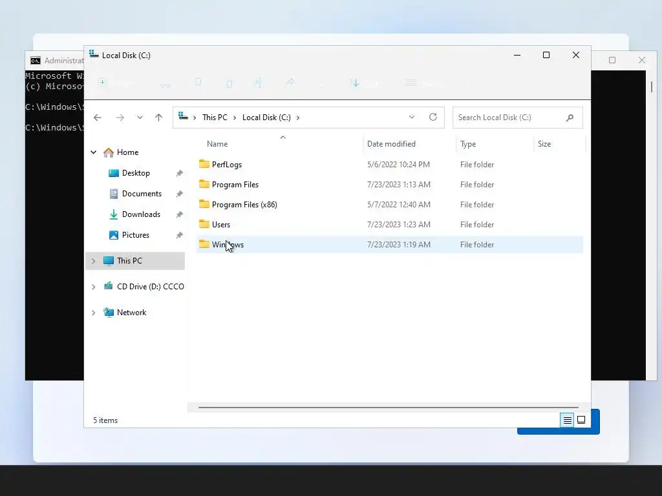The width and height of the screenshot is (662, 496).
Task: Maximize the Administrator Command Prompt window
Action: pyautogui.click(x=612, y=60)
